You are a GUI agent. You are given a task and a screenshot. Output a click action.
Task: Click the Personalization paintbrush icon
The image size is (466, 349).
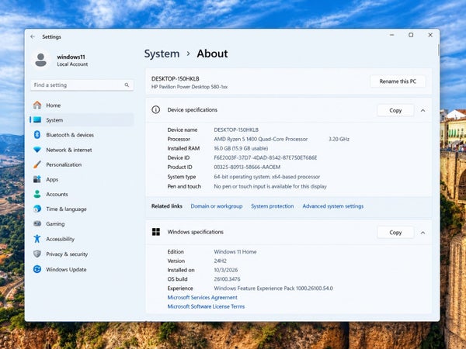coord(37,164)
